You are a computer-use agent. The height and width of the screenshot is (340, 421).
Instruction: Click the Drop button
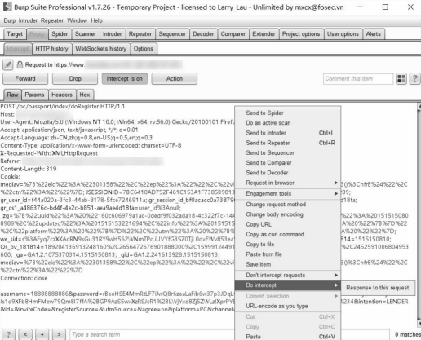(75, 79)
